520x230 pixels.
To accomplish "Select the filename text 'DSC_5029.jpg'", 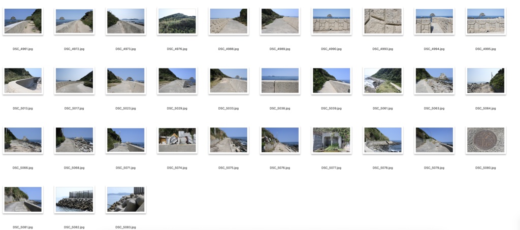I will [x=177, y=108].
